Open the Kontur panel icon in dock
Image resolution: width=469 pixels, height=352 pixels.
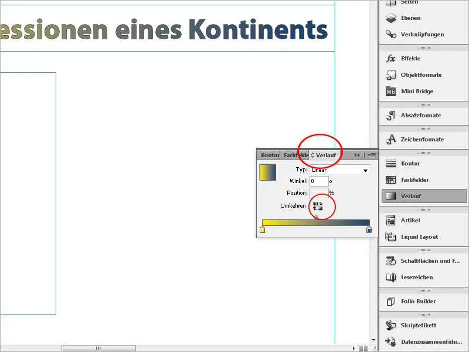390,164
